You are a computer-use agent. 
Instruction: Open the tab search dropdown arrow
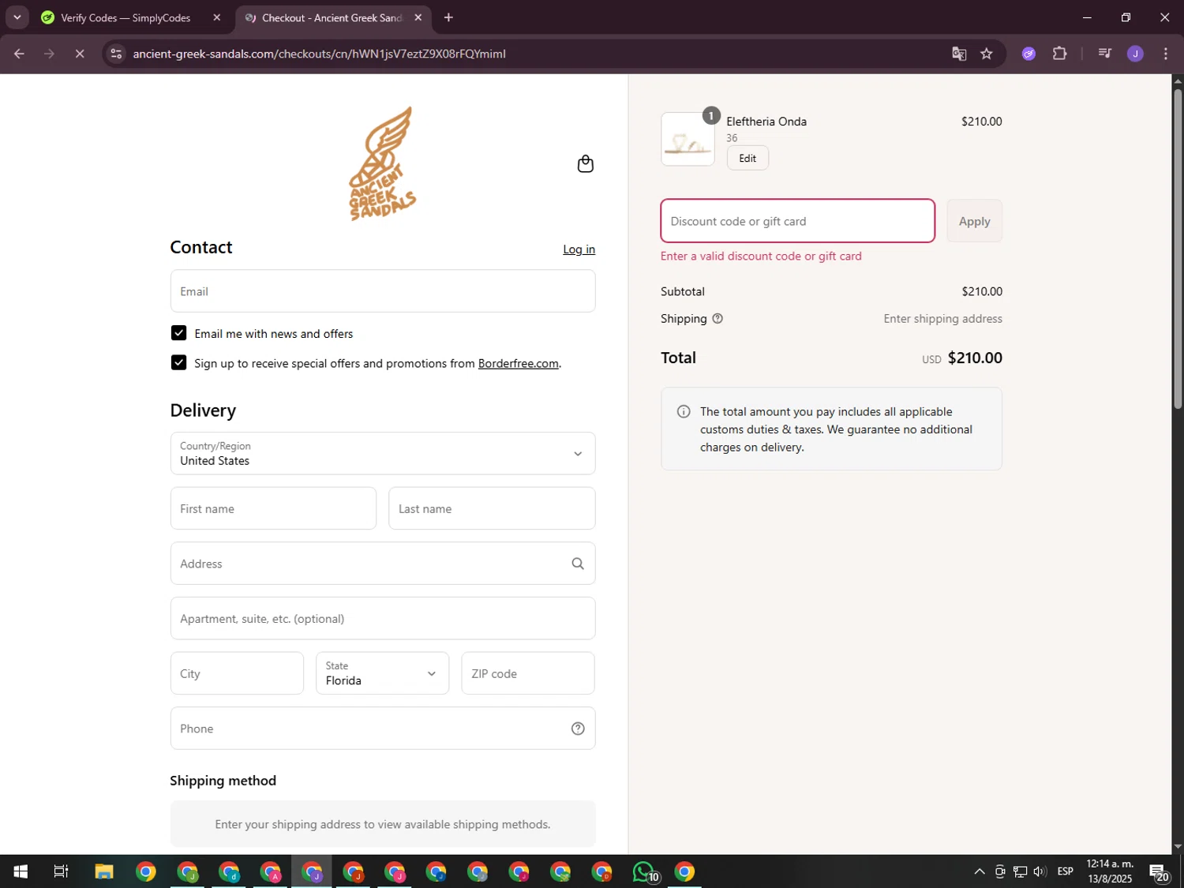click(17, 17)
